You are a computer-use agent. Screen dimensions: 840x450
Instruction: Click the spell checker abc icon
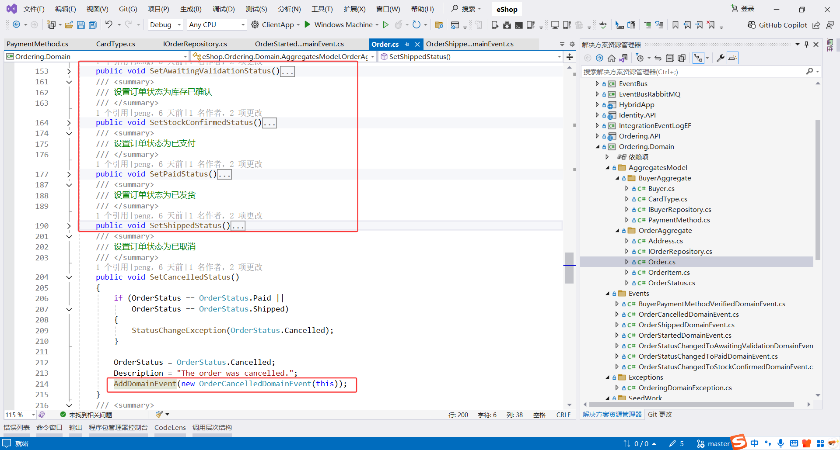pyautogui.click(x=603, y=25)
